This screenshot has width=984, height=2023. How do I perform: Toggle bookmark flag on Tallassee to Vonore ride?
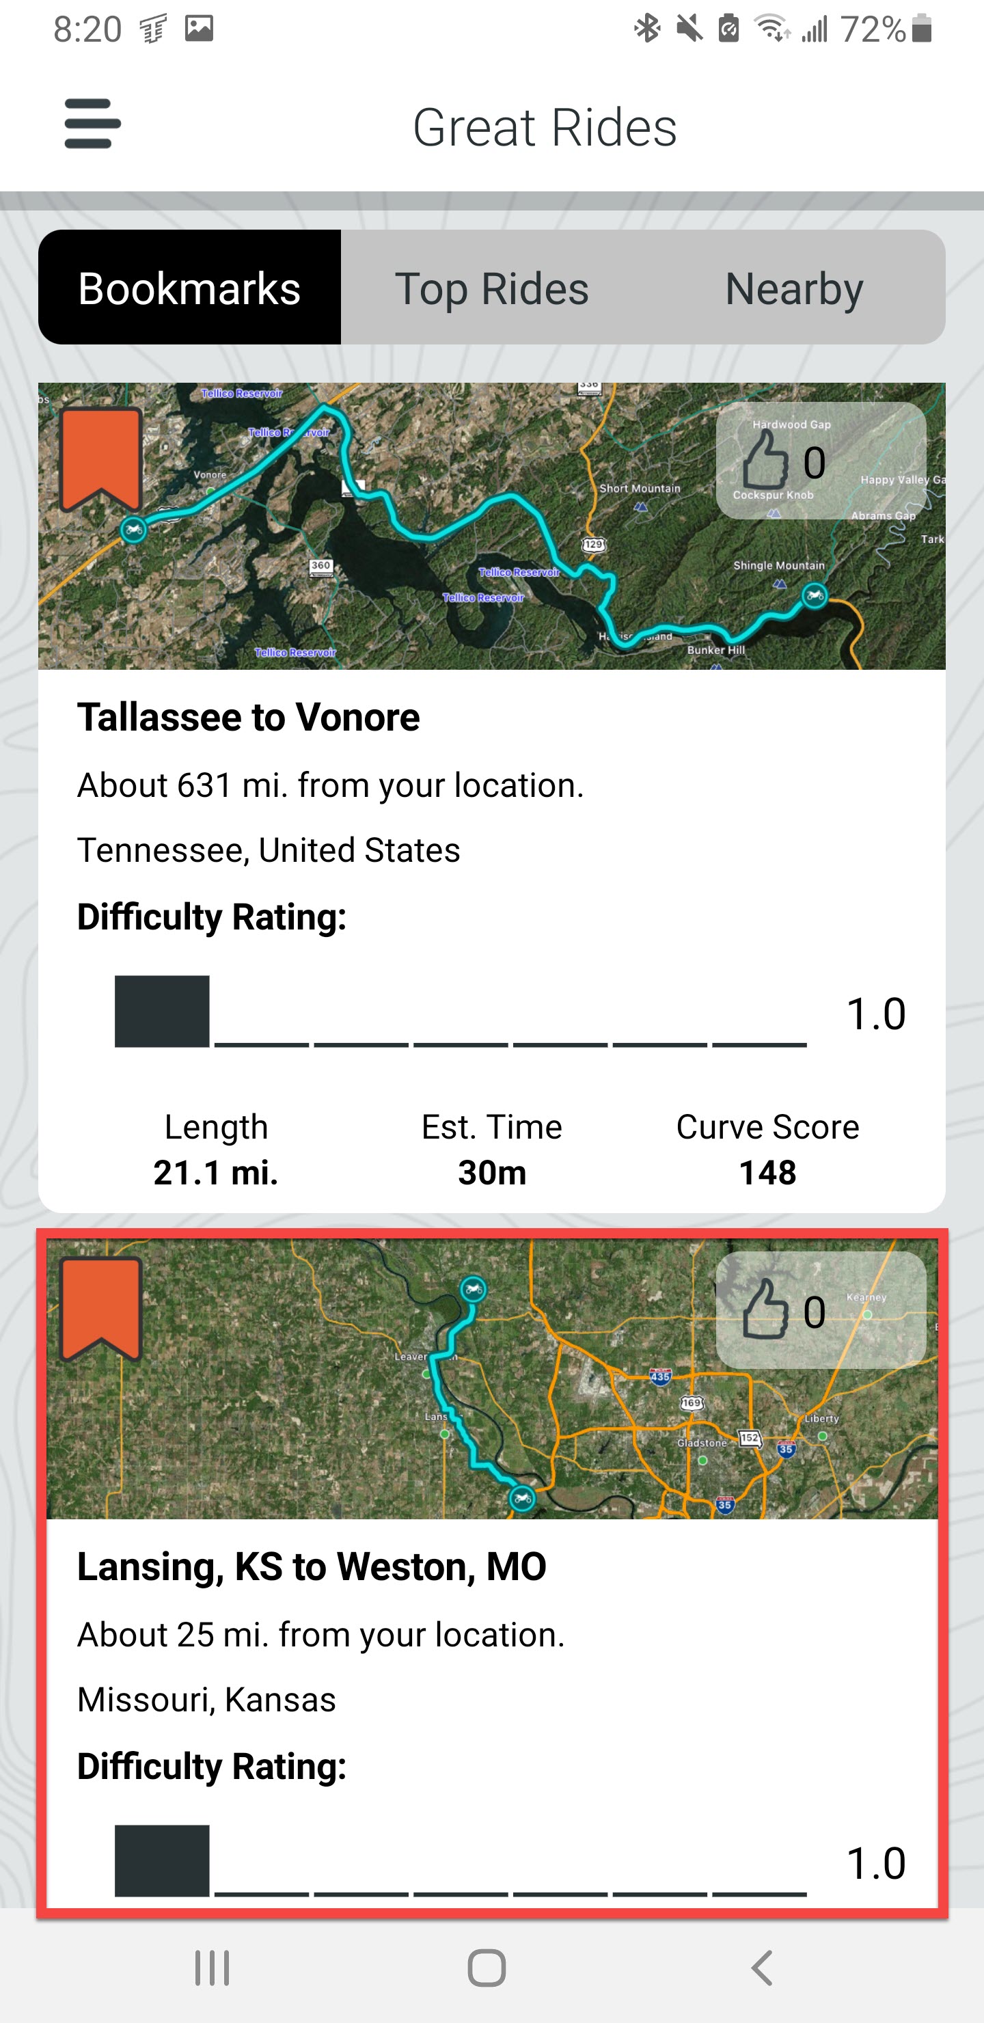pyautogui.click(x=101, y=459)
